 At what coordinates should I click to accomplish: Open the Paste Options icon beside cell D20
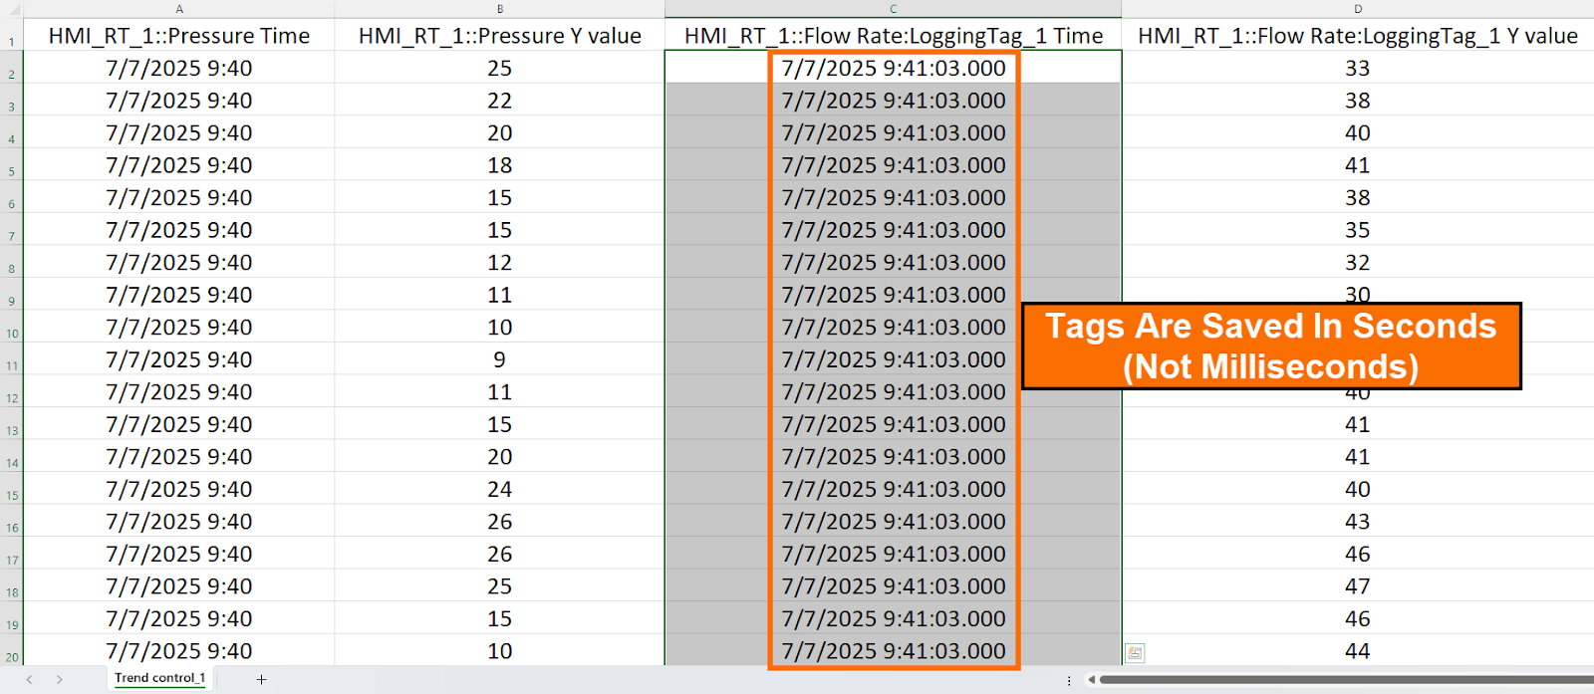pyautogui.click(x=1135, y=653)
